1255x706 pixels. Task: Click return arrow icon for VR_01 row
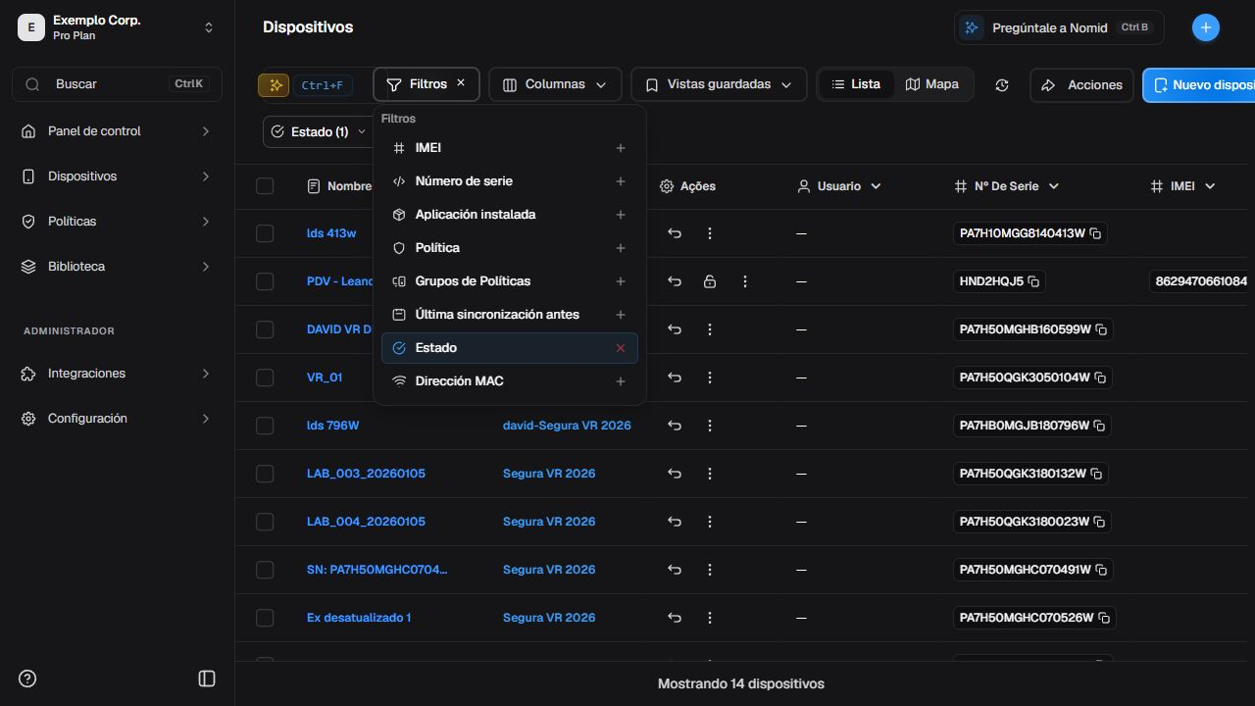coord(675,378)
